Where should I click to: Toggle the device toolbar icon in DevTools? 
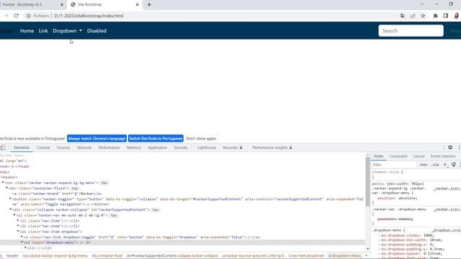[3, 147]
